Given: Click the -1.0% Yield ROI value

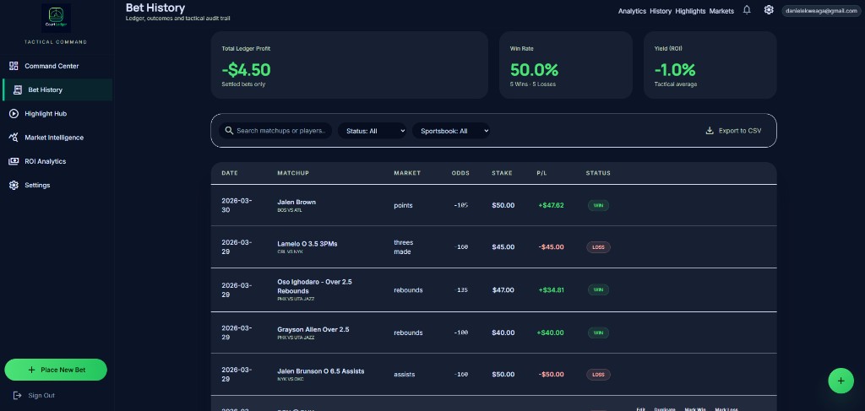Looking at the screenshot, I should click(675, 70).
